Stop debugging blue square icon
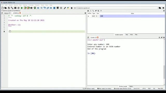The height and width of the screenshot is (93, 166). pos(54,8)
